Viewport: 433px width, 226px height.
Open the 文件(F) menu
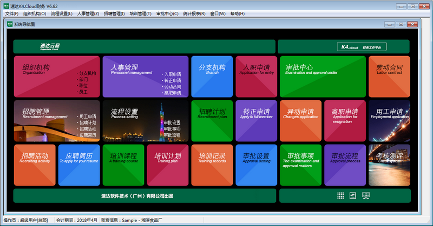12,13
